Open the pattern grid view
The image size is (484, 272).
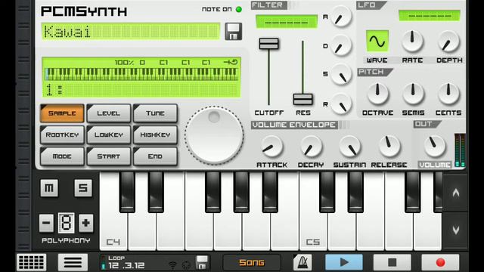coord(32,262)
